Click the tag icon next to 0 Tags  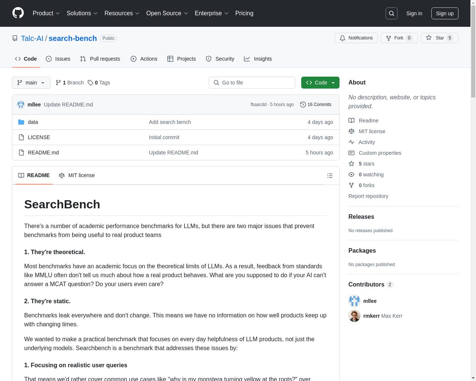90,83
